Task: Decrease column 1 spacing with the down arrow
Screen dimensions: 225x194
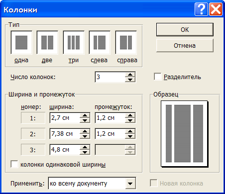Action: tap(130, 120)
